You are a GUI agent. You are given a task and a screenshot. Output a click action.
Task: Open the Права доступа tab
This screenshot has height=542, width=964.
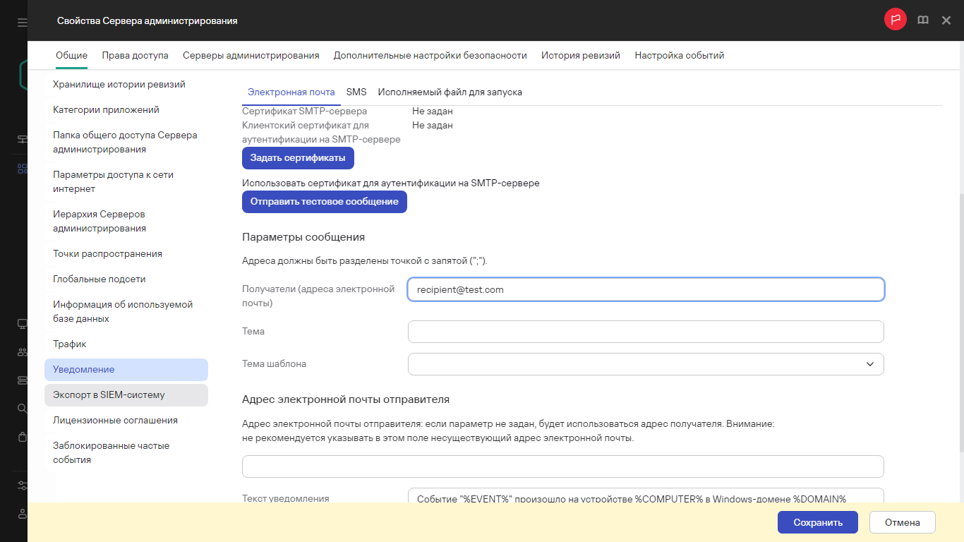pos(135,55)
